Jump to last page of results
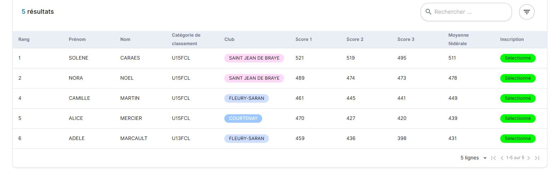The height and width of the screenshot is (170, 559). point(537,158)
